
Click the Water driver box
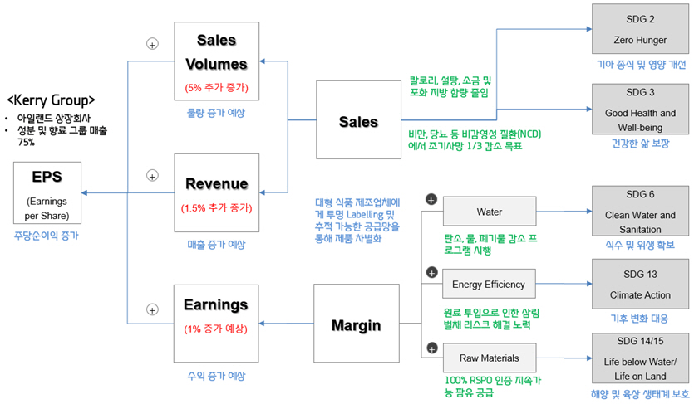(489, 212)
